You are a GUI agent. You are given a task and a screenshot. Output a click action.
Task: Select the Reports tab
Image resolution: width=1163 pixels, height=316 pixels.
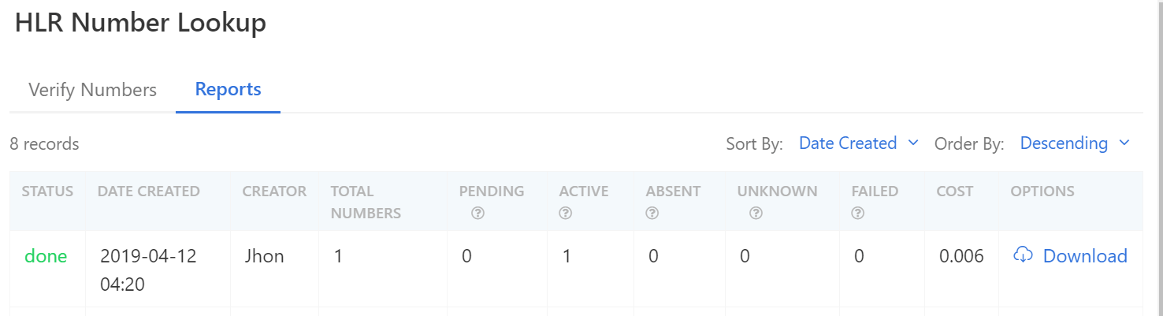pos(229,90)
